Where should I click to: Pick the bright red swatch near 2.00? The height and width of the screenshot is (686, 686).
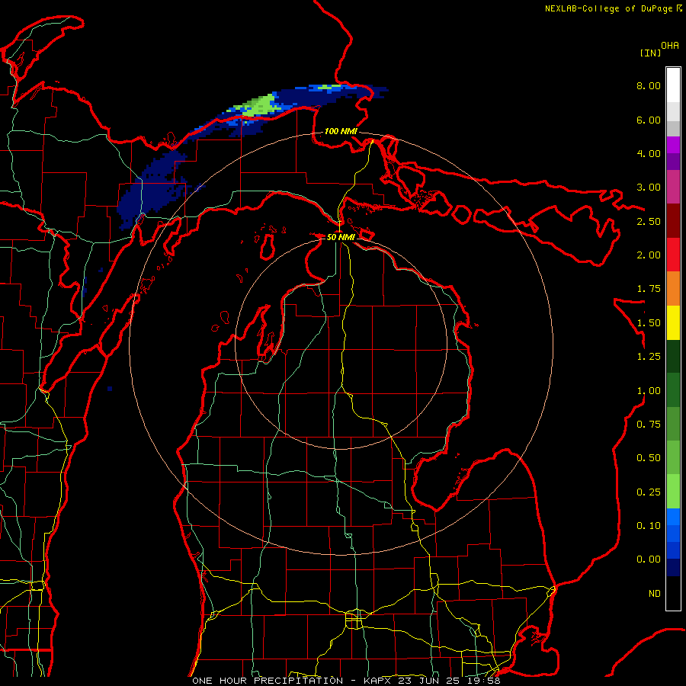point(673,255)
